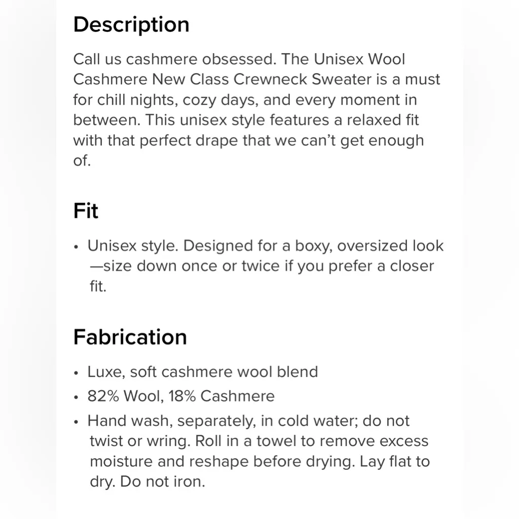519x519 pixels.
Task: Click the bullet dot before "Hand wash"
Action: tap(76, 422)
